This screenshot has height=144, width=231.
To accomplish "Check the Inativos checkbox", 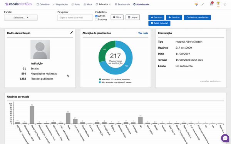I will coord(96,20).
